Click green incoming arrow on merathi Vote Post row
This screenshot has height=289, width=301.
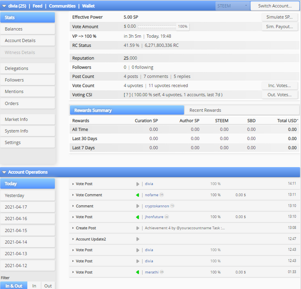[x=137, y=272]
